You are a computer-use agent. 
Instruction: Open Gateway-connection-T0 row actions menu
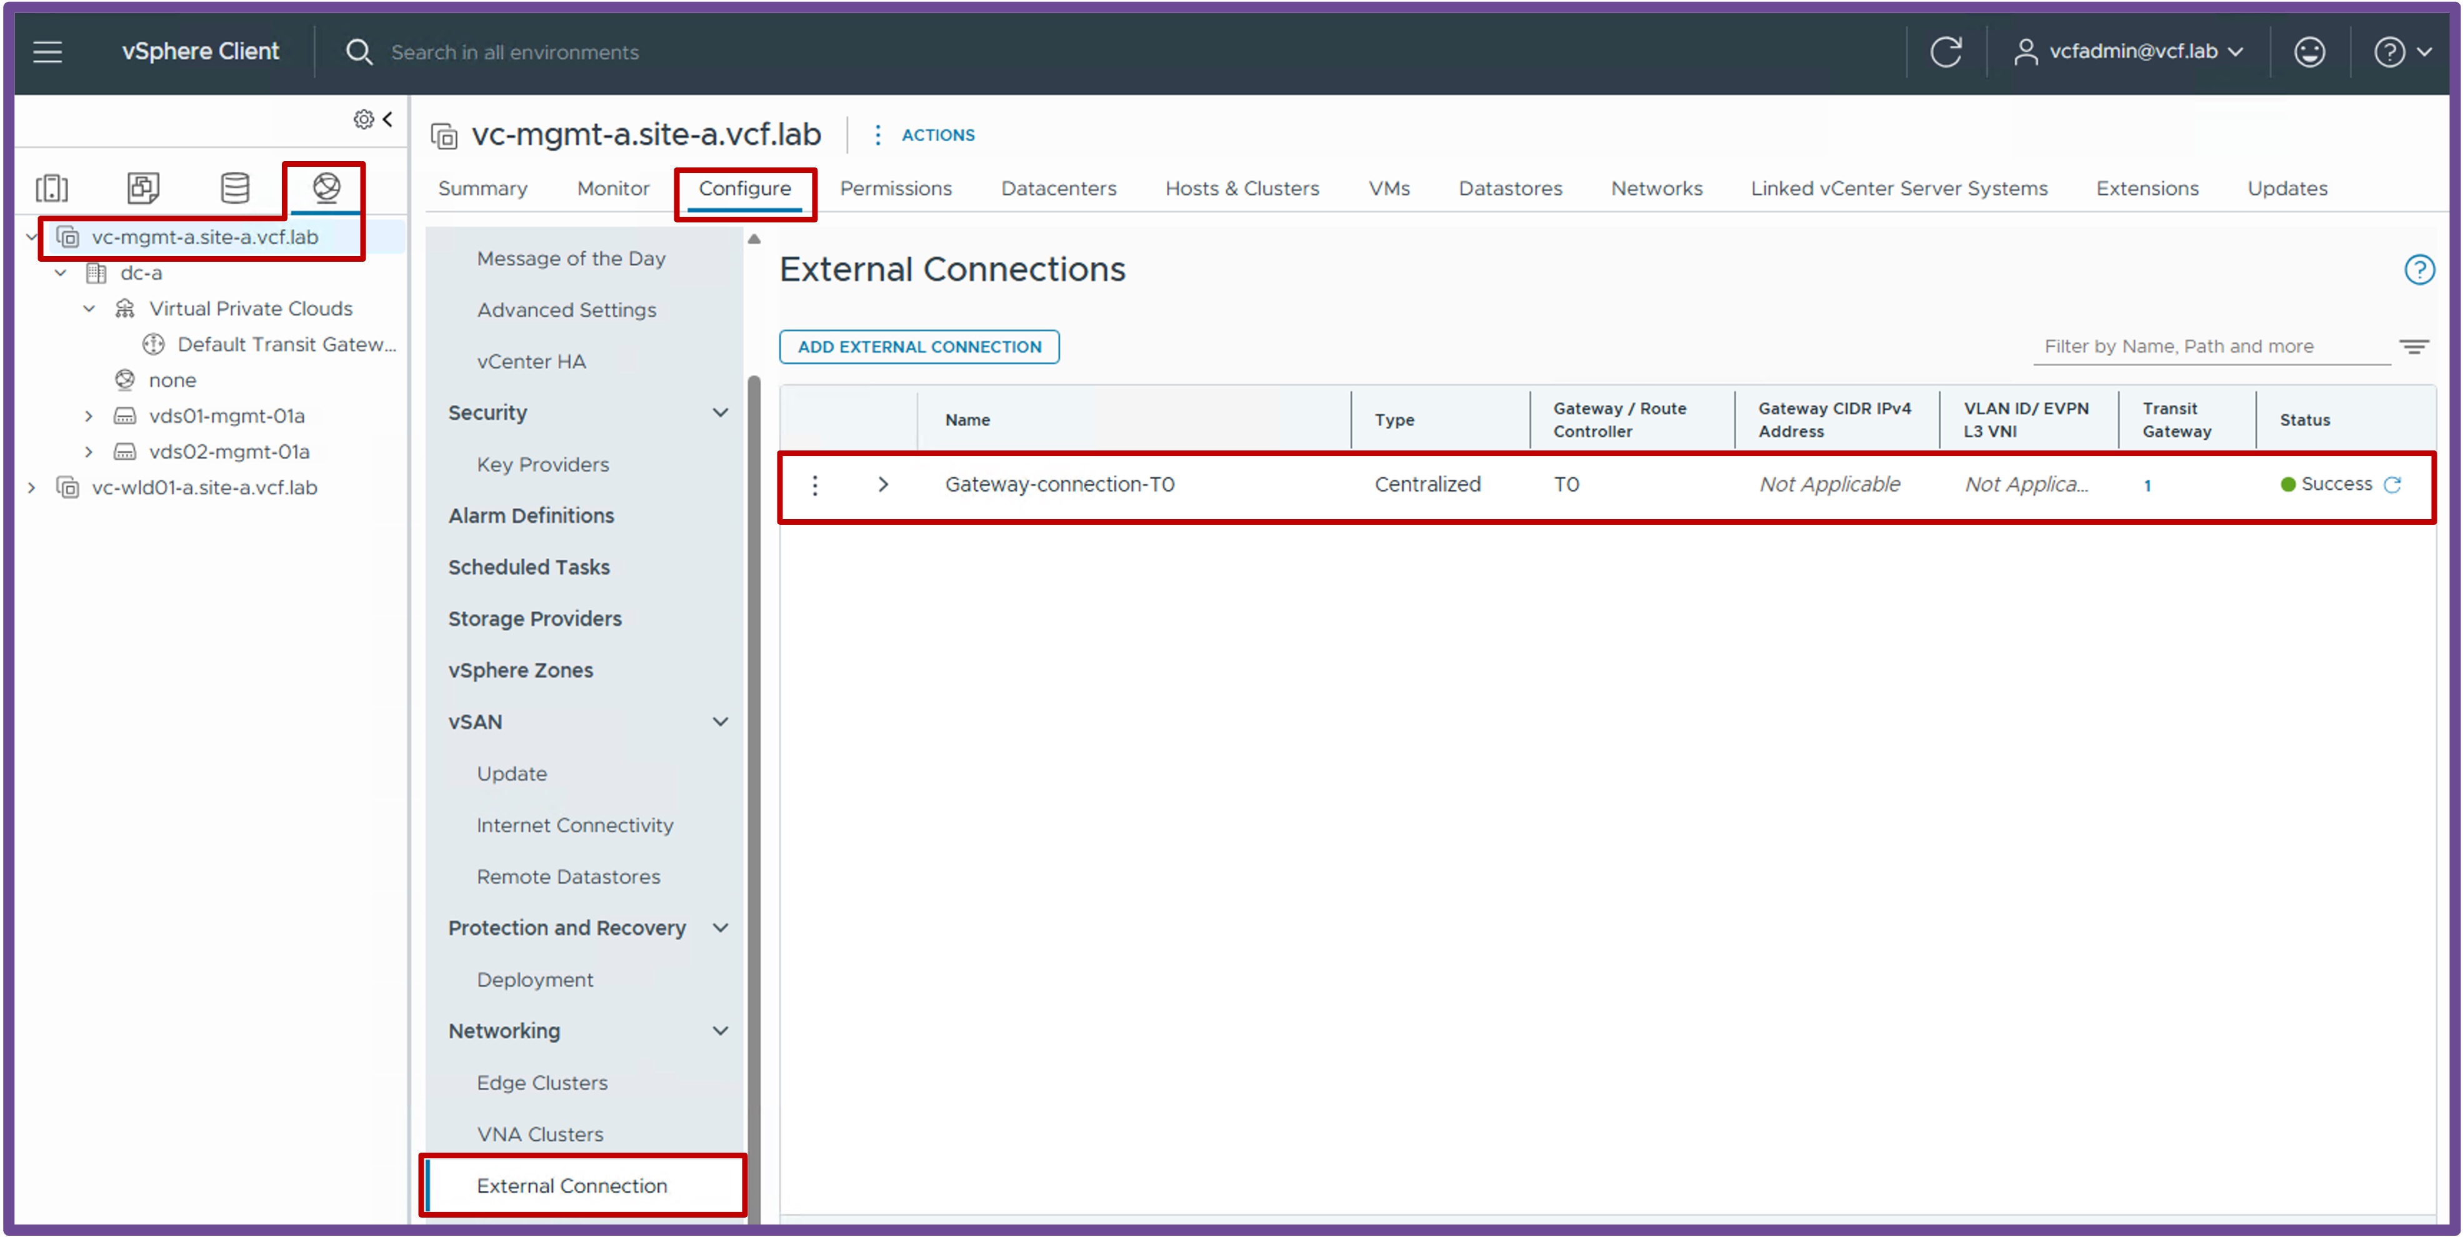(814, 485)
